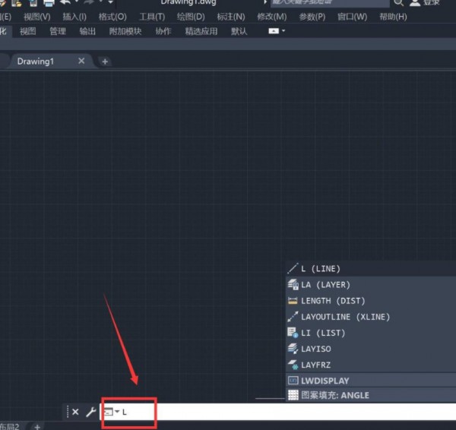Choose LA (LAYER) from autocomplete list

[x=325, y=285]
